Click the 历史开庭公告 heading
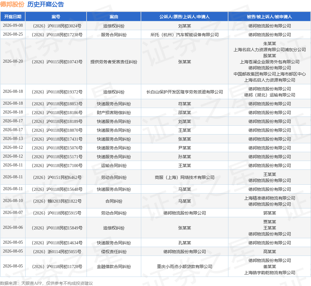Image resolution: width=311 pixels, height=286 pixels. 46,4
